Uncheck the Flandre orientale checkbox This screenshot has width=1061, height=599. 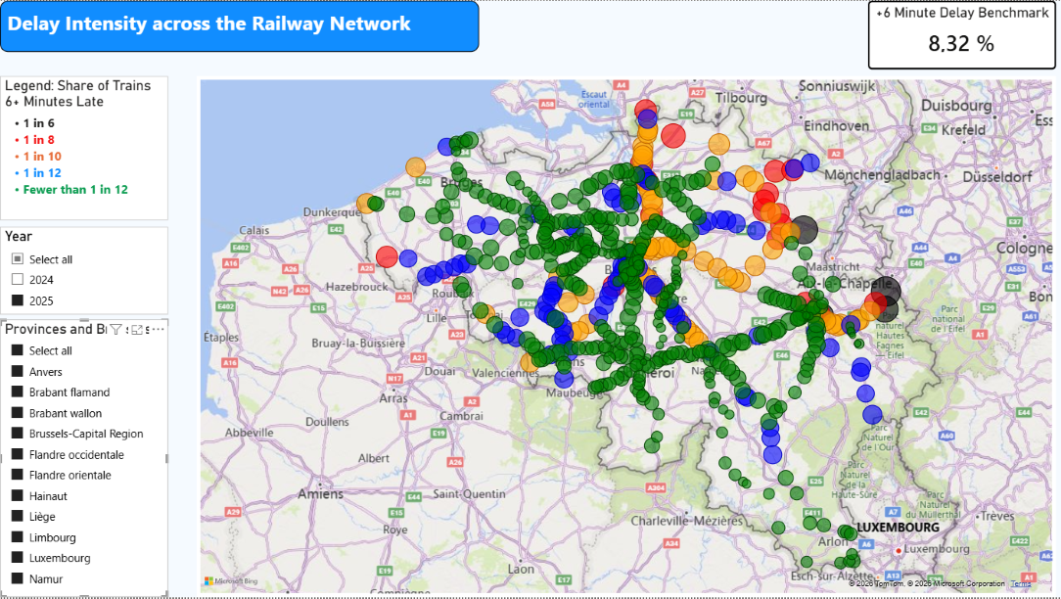pyautogui.click(x=18, y=475)
